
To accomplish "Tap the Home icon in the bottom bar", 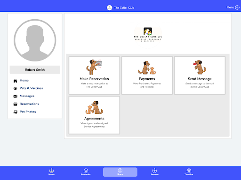I will coord(51,171).
